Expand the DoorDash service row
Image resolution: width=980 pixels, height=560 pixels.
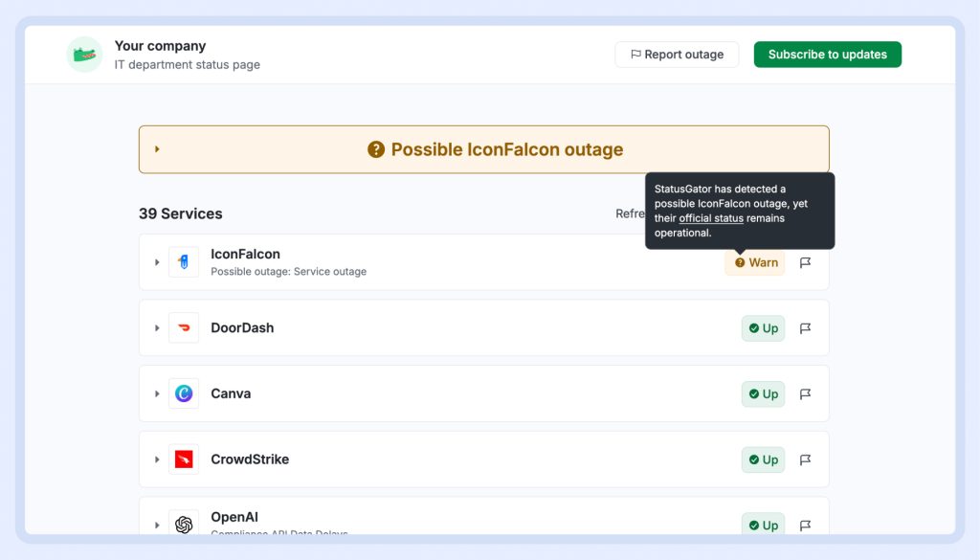click(157, 328)
